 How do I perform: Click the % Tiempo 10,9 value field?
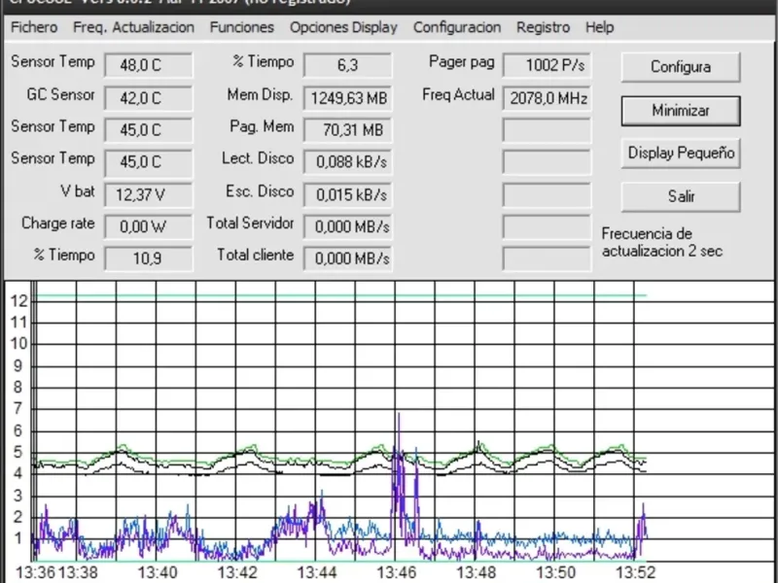(149, 258)
